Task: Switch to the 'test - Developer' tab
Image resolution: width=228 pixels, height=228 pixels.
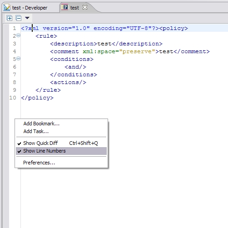Action: pyautogui.click(x=30, y=8)
